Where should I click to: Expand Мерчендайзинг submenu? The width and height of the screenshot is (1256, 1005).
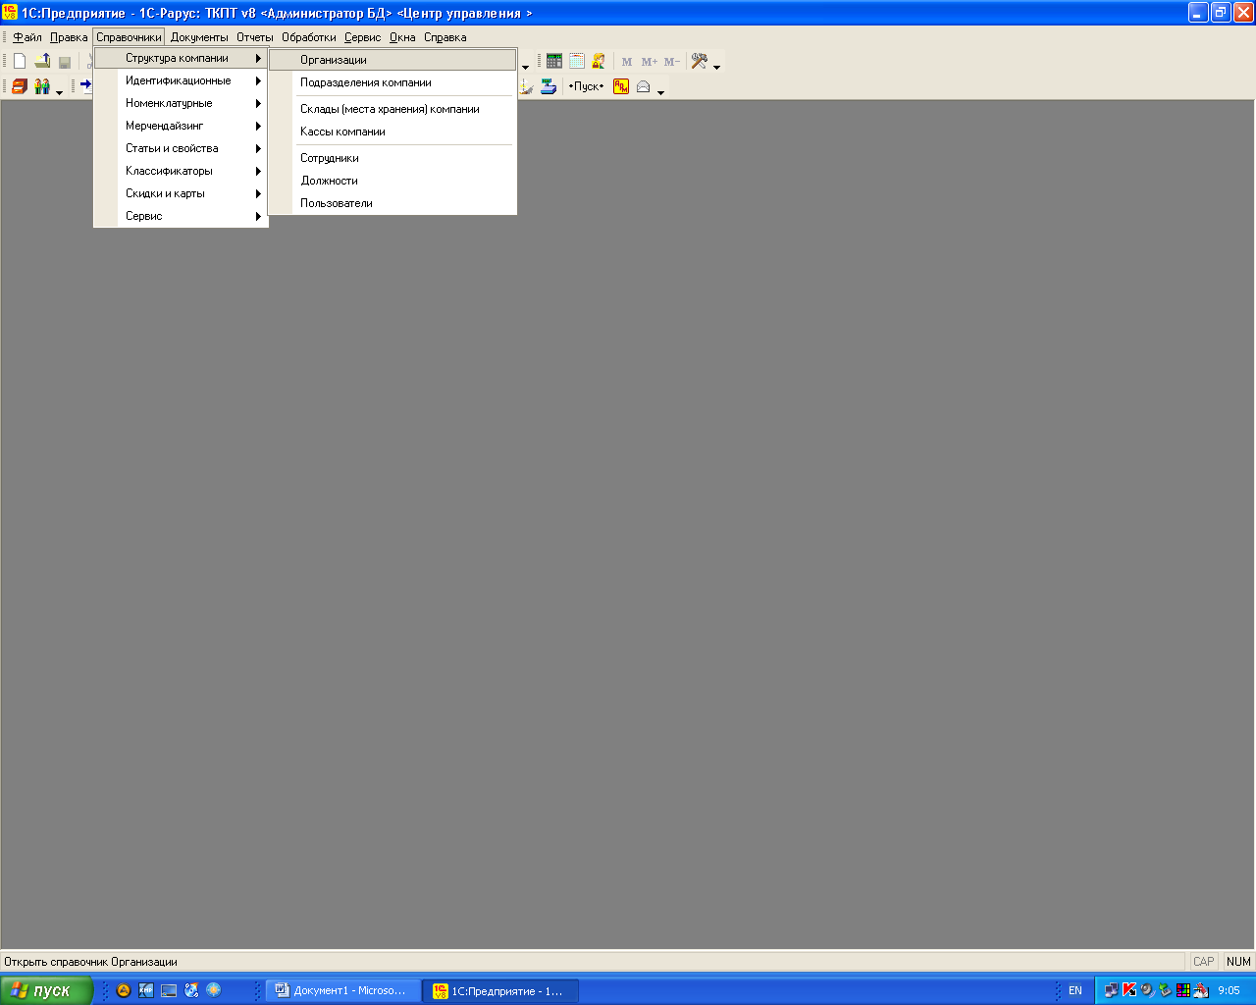[181, 126]
